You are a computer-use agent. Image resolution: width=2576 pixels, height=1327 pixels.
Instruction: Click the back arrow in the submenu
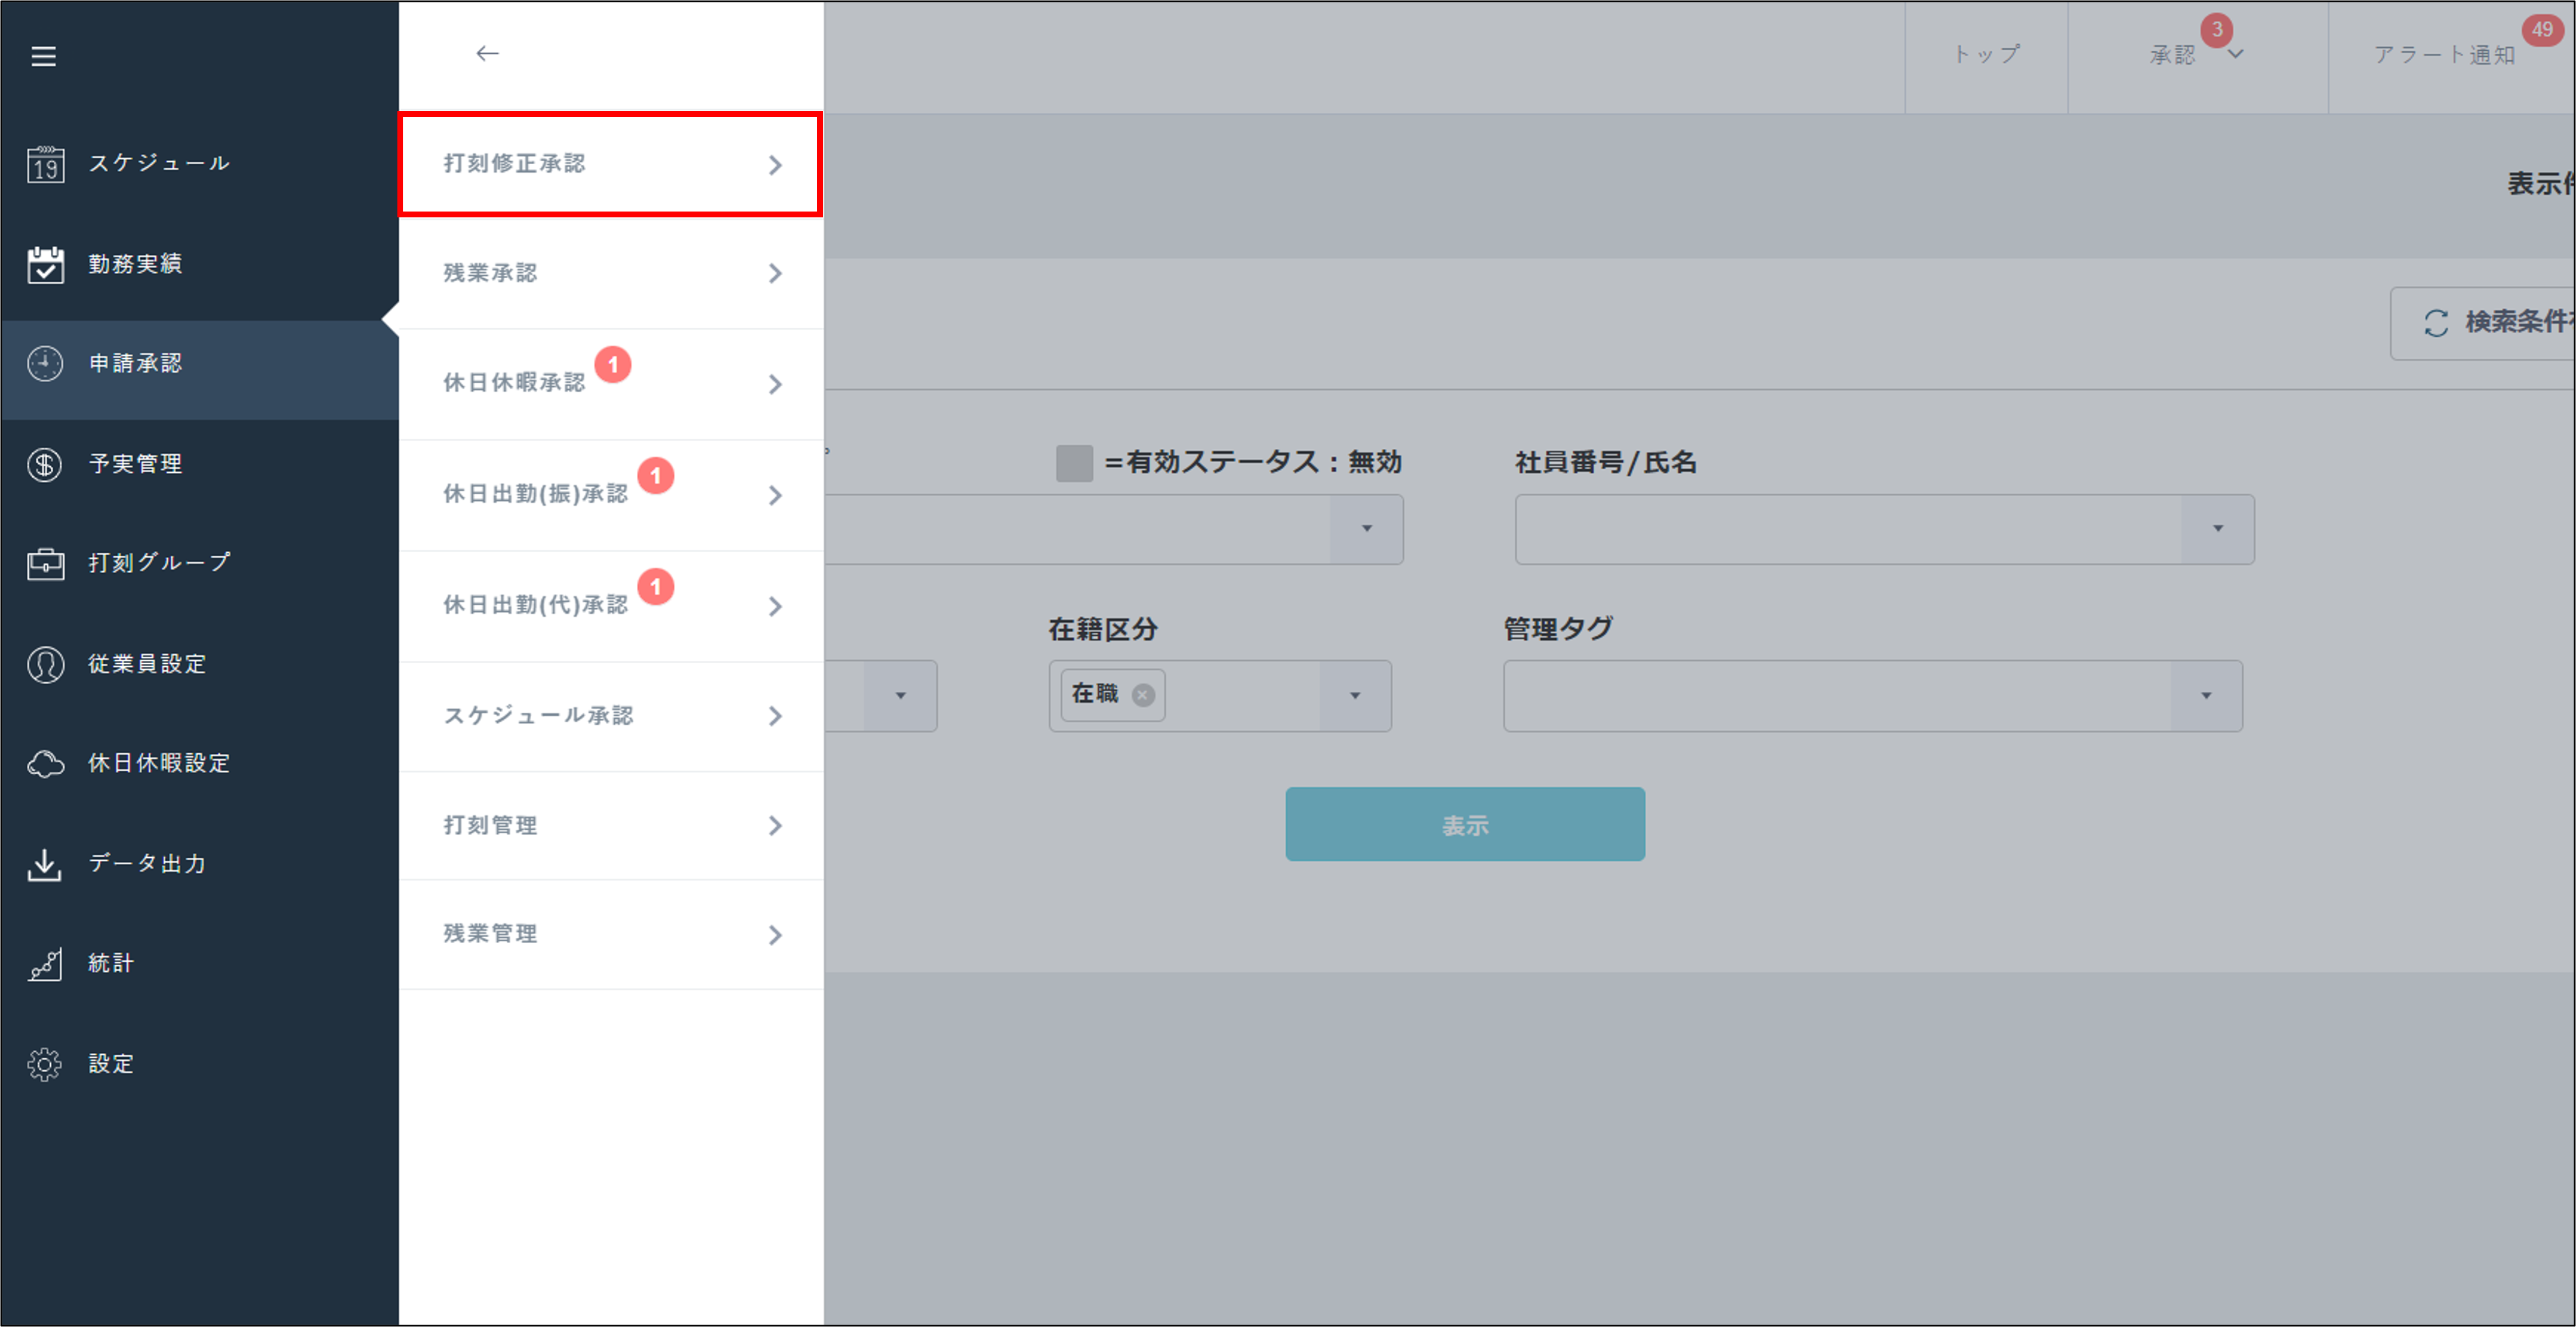[487, 53]
